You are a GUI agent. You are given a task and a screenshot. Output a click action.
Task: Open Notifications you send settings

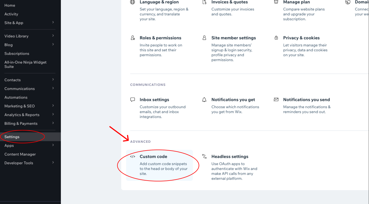pos(306,100)
